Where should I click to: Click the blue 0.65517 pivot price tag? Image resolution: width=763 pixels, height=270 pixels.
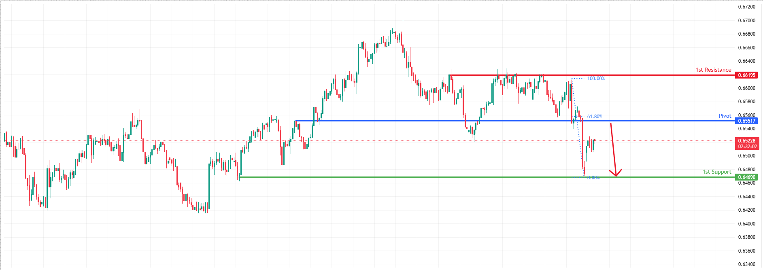coord(746,121)
